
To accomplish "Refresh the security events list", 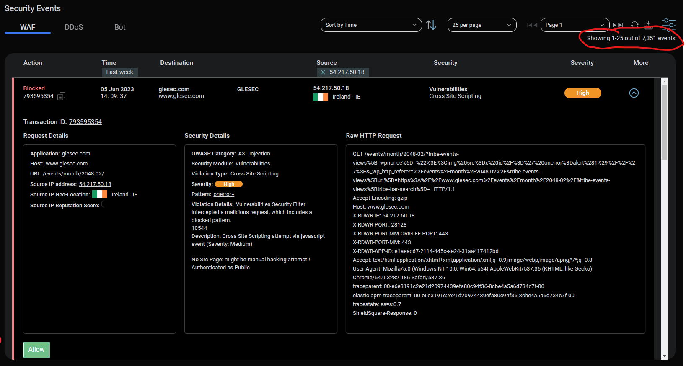I will click(634, 25).
